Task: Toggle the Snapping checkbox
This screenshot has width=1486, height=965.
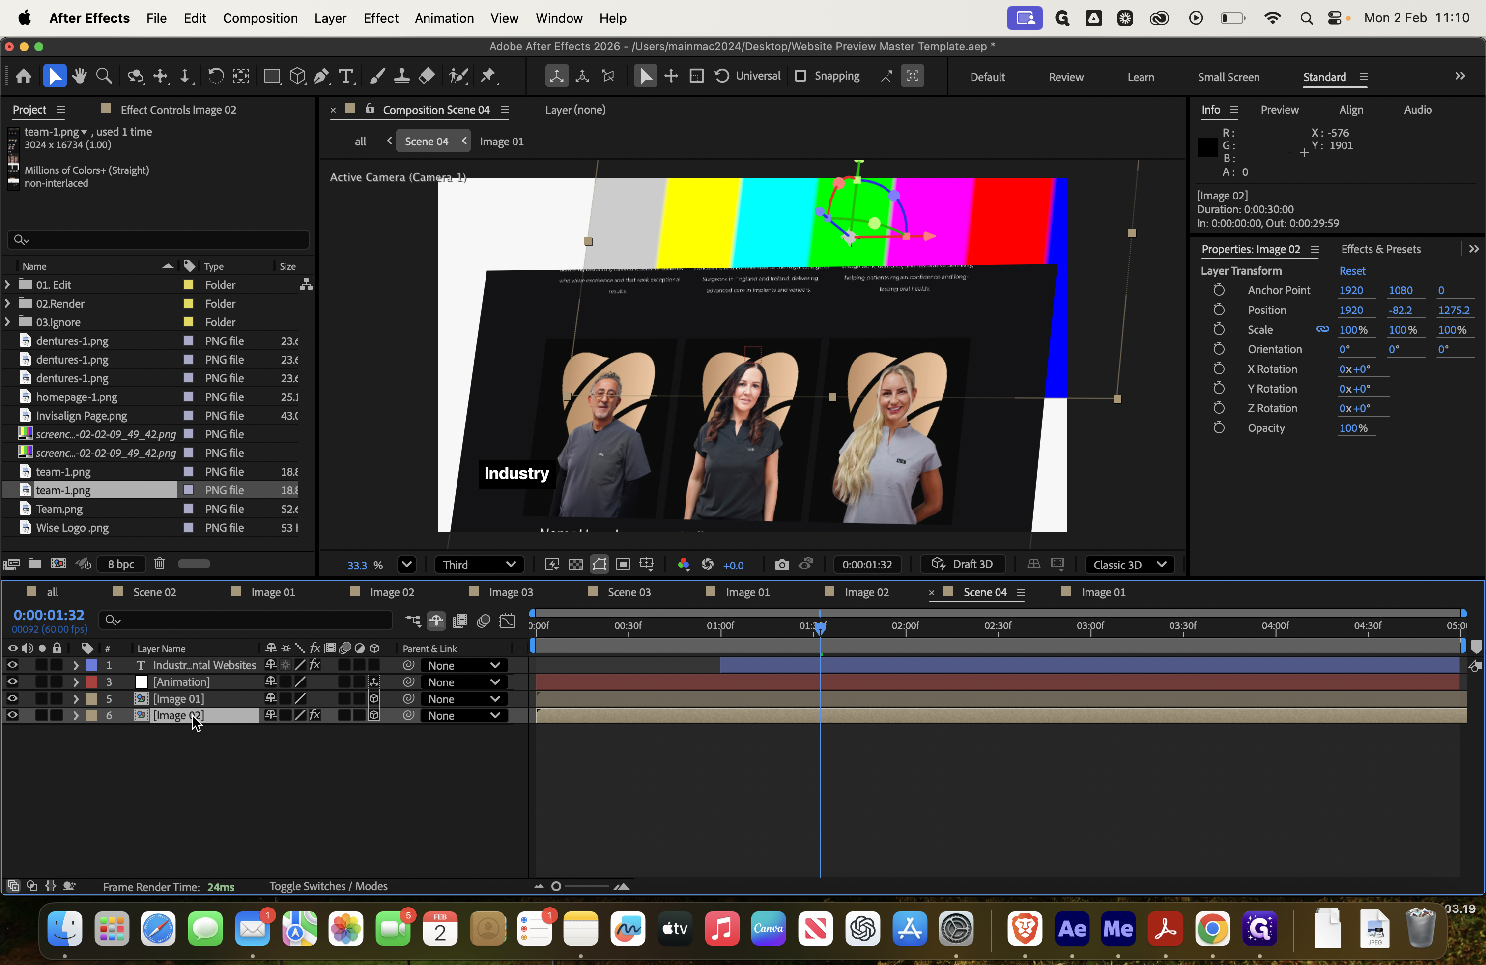Action: coord(800,76)
